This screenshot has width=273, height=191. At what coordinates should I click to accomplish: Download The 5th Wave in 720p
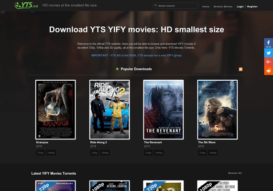(202, 153)
